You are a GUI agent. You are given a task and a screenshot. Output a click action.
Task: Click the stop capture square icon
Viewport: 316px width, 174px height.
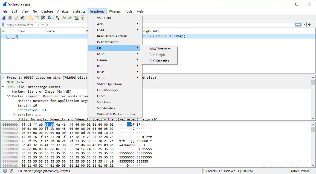(10, 18)
